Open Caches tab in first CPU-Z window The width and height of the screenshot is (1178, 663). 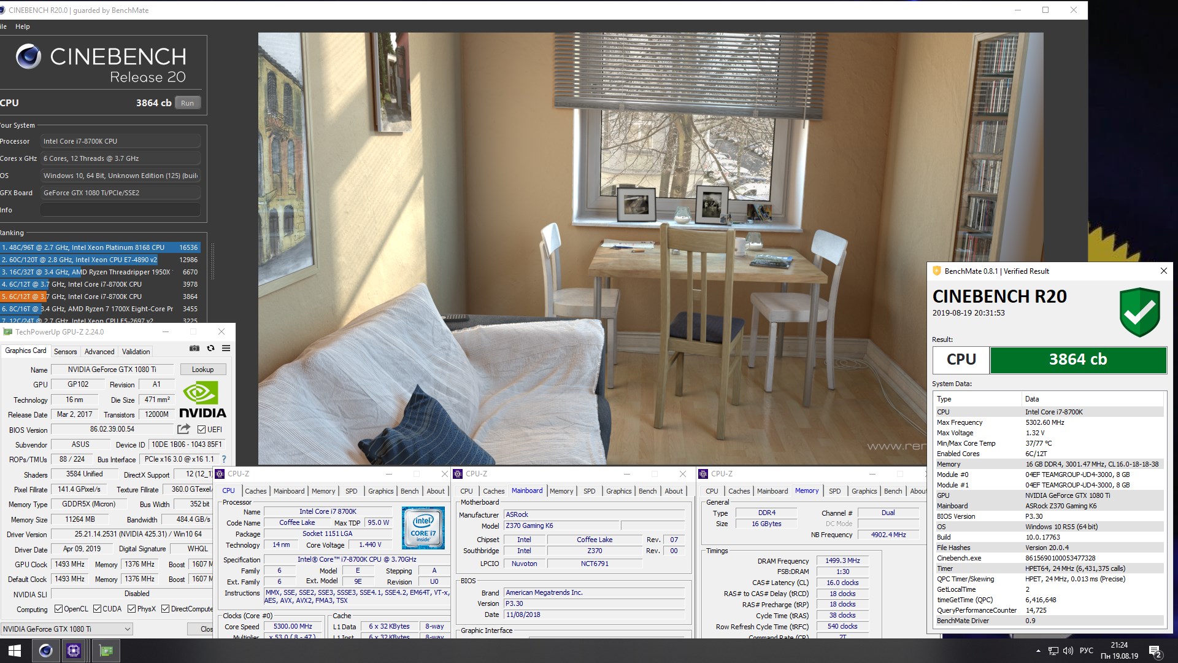coord(256,491)
